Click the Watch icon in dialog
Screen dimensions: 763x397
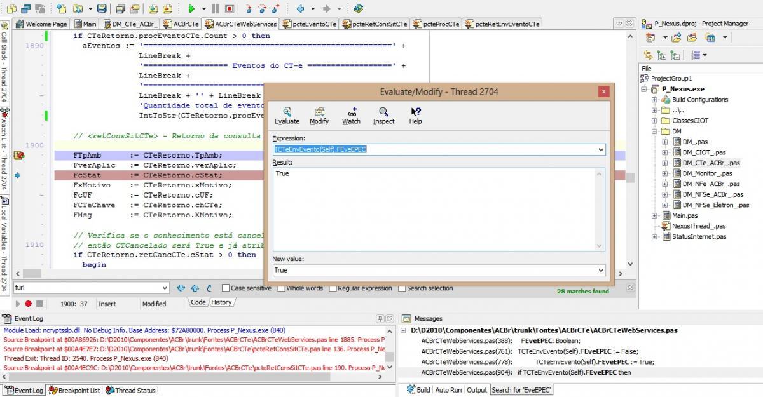(x=351, y=116)
